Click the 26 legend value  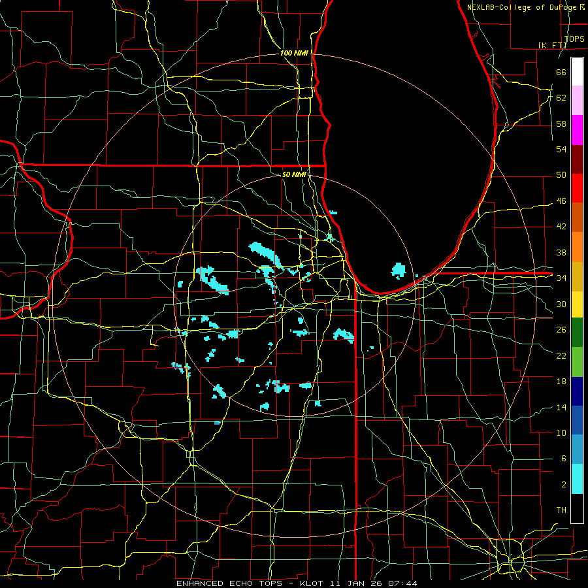coord(561,330)
